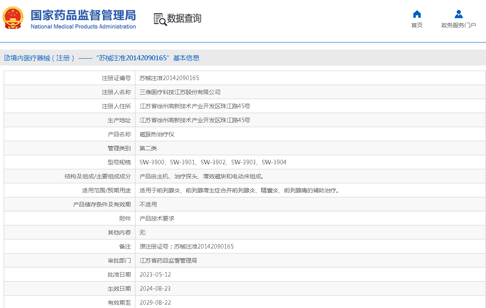
Task: Click the 产品技术要求 attachment entry
Action: (157, 218)
